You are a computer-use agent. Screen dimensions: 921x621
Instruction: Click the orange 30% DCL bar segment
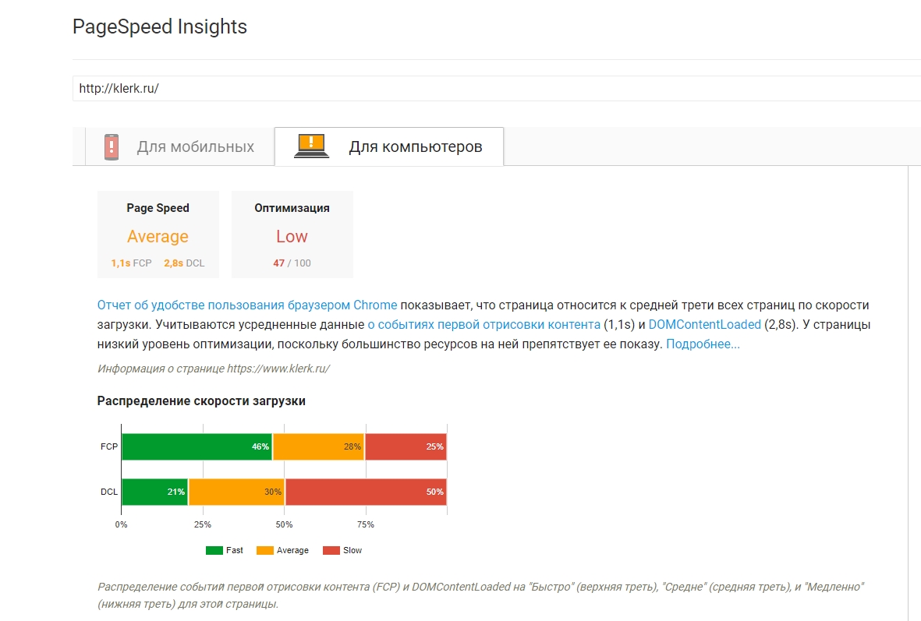coord(237,492)
